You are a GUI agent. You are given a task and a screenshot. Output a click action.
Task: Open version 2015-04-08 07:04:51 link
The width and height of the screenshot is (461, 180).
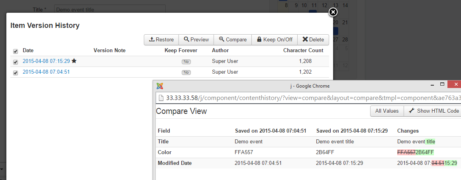46,72
